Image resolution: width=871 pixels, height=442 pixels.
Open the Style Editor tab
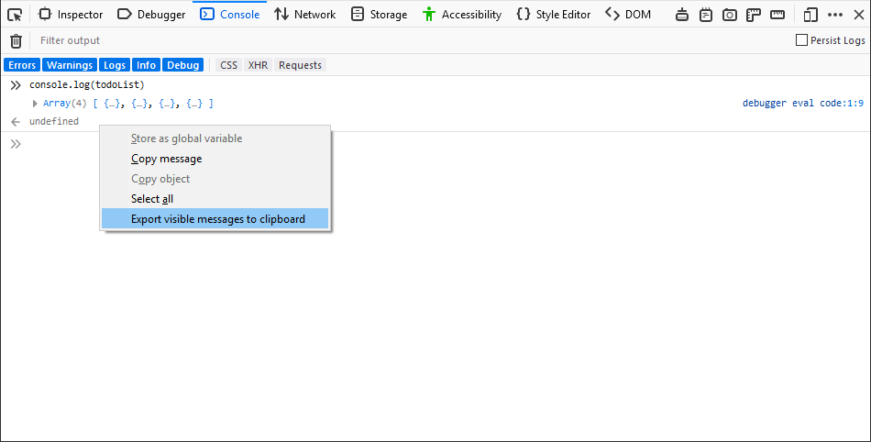(553, 15)
